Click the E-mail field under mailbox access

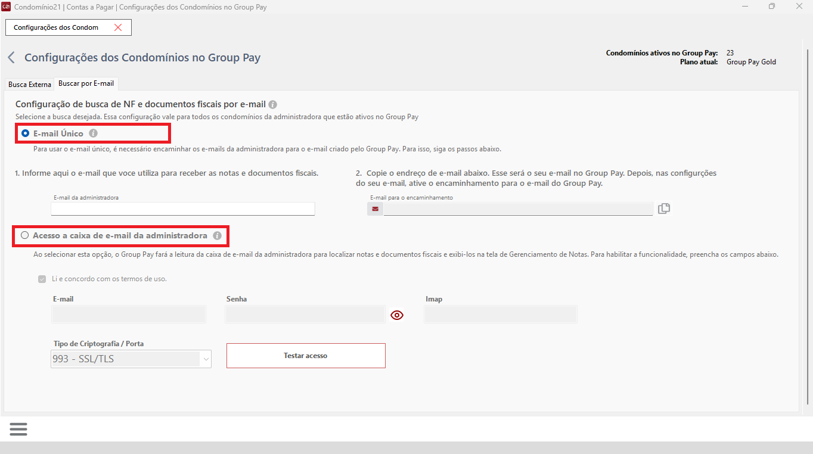click(x=129, y=315)
